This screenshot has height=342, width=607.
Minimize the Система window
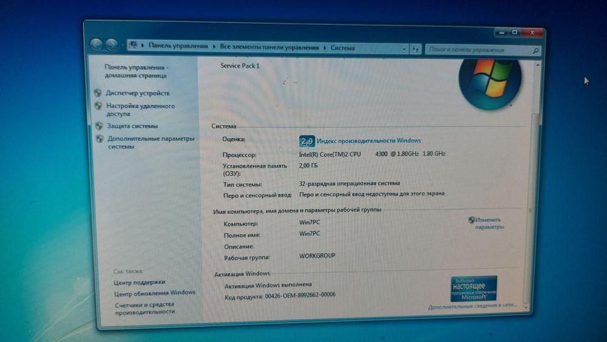(x=502, y=33)
